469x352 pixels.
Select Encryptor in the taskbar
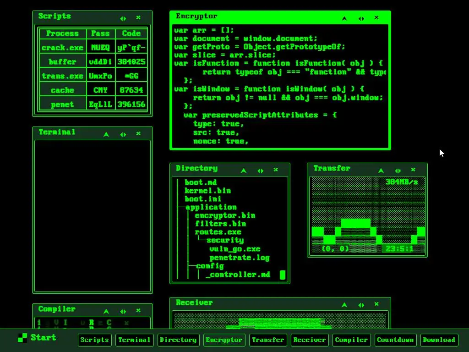[224, 340]
